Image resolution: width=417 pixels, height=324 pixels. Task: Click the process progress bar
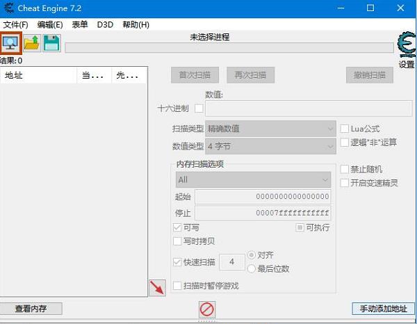tap(229, 48)
